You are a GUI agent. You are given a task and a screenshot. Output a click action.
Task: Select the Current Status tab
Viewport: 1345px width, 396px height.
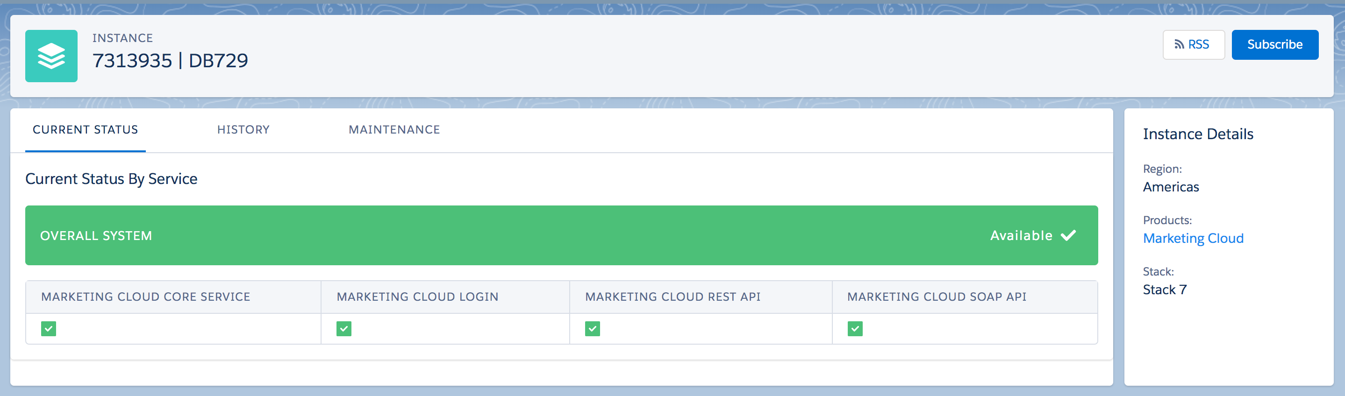(85, 130)
